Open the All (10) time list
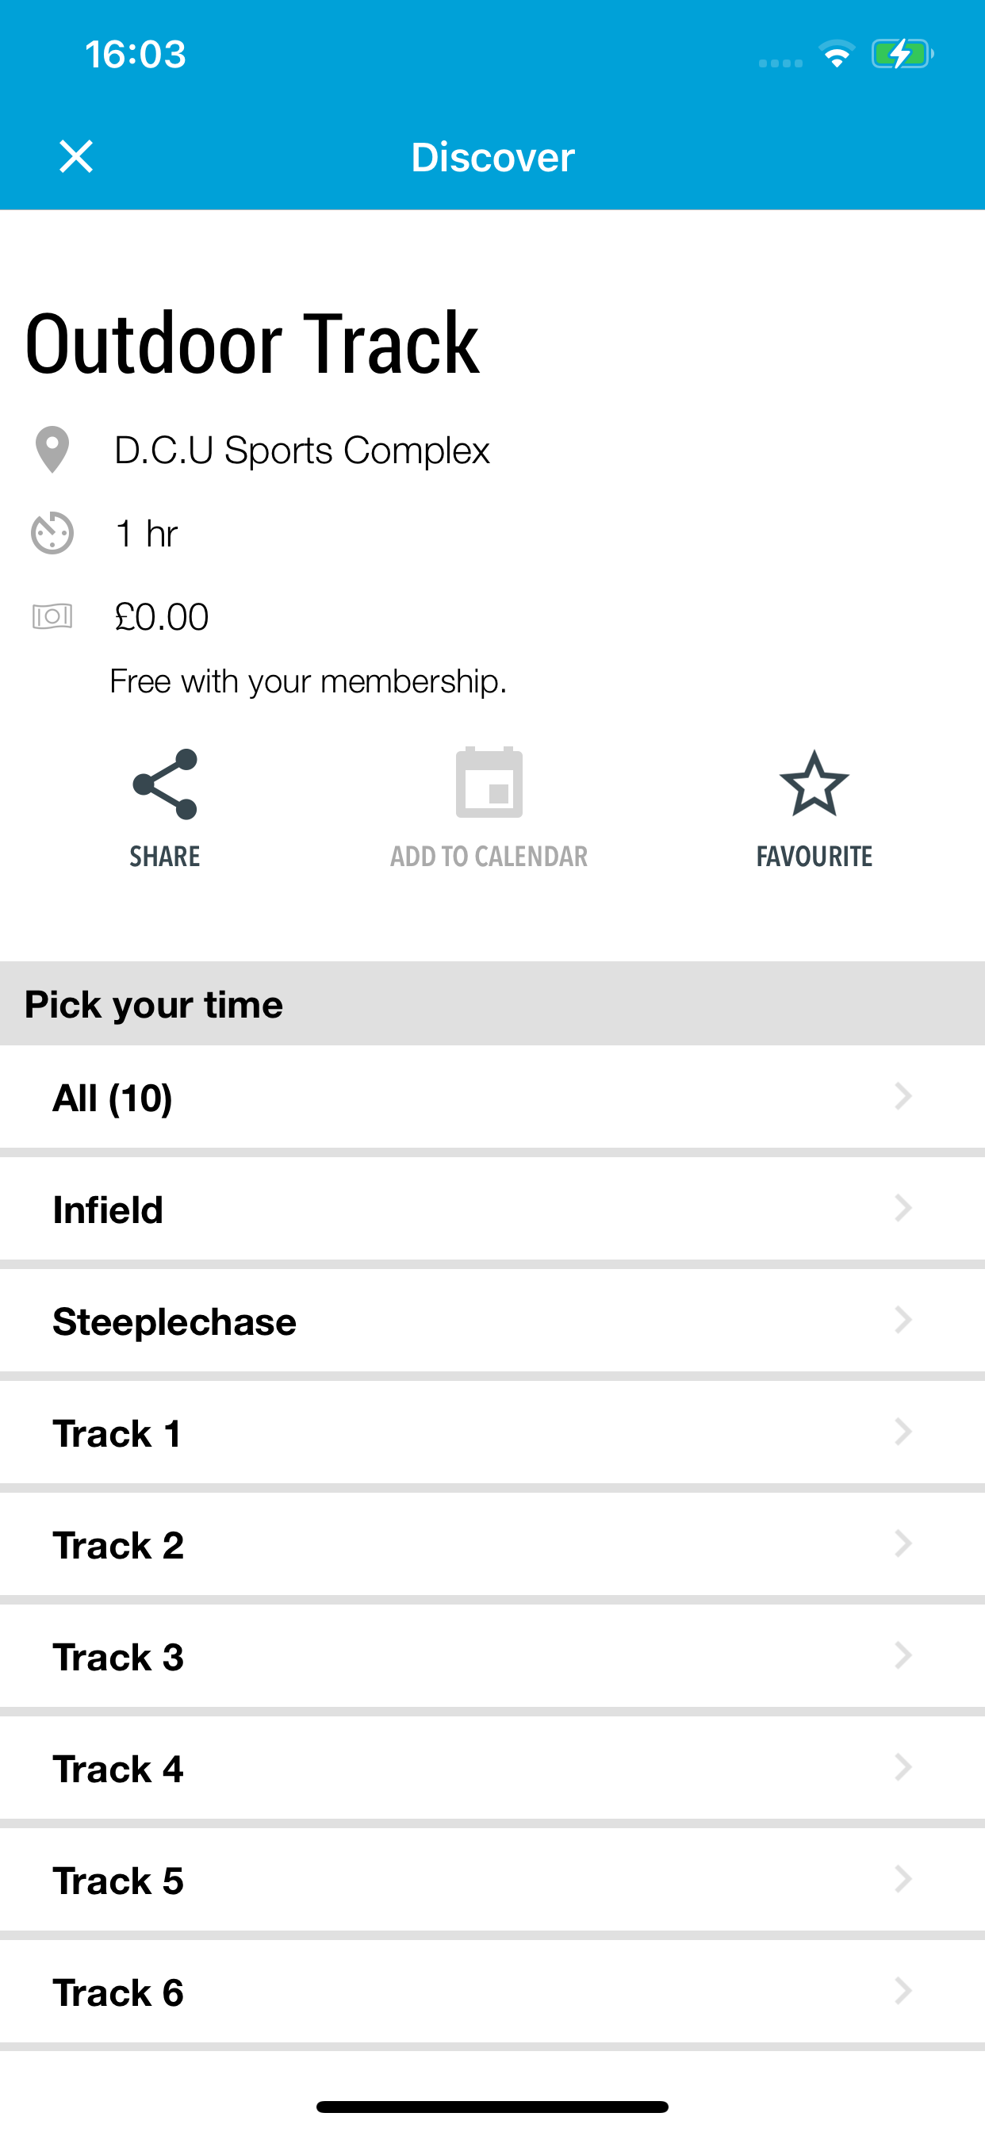This screenshot has height=2132, width=985. (x=492, y=1098)
